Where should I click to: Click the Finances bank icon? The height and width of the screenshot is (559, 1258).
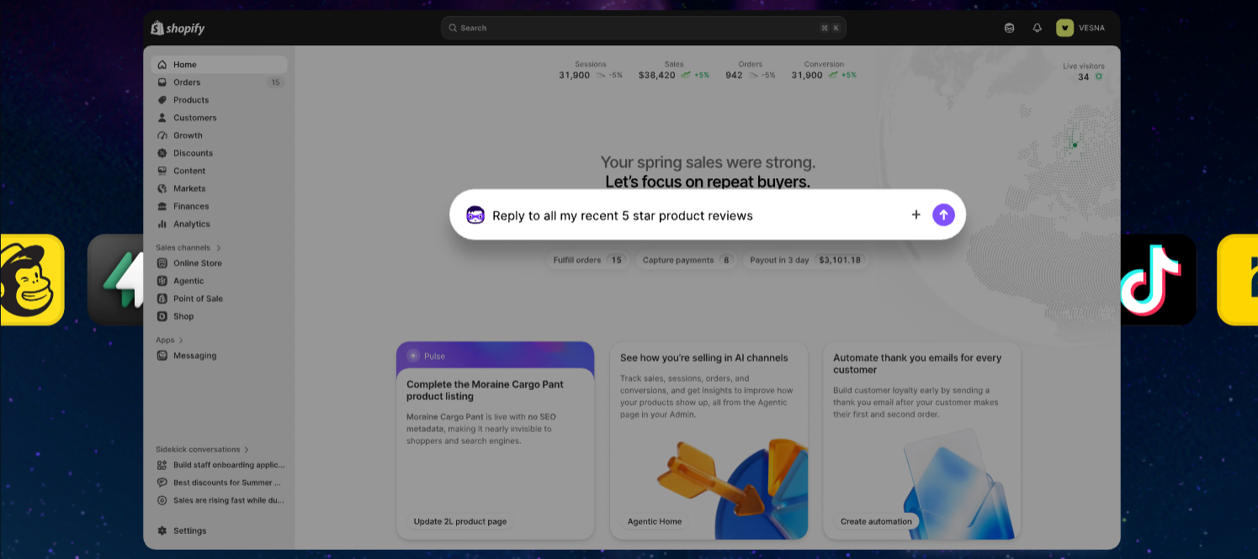point(162,206)
